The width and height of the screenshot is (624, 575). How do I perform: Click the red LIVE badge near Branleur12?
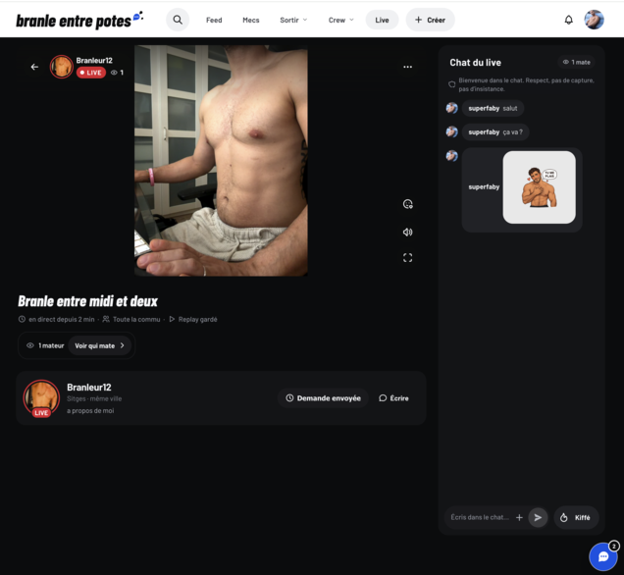point(91,73)
